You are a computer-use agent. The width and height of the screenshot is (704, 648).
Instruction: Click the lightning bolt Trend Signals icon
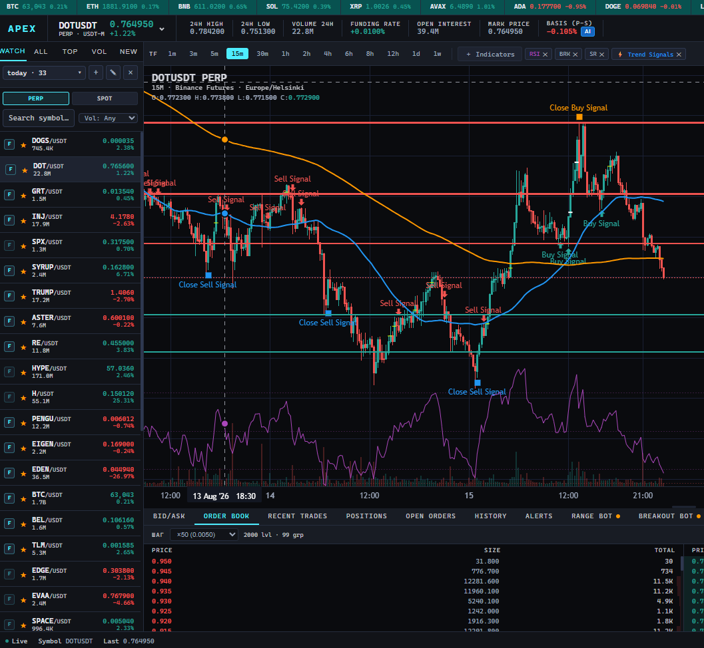pyautogui.click(x=620, y=55)
